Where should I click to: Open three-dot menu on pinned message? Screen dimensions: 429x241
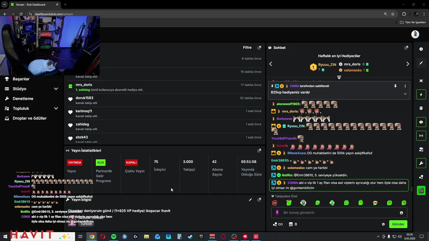tap(405, 86)
